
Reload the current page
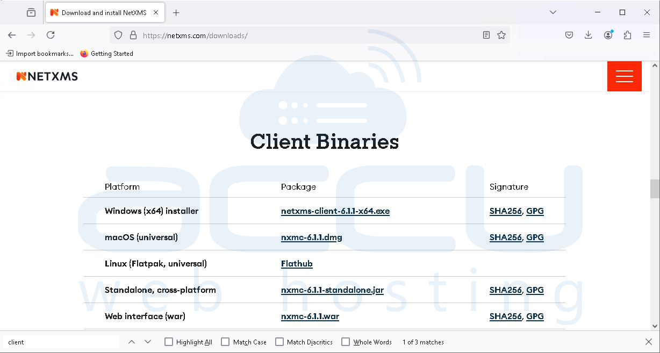coord(51,35)
